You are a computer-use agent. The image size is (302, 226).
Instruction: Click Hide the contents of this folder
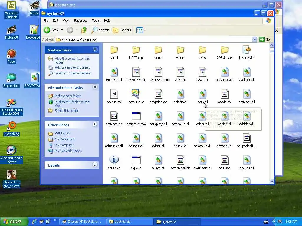(72, 60)
